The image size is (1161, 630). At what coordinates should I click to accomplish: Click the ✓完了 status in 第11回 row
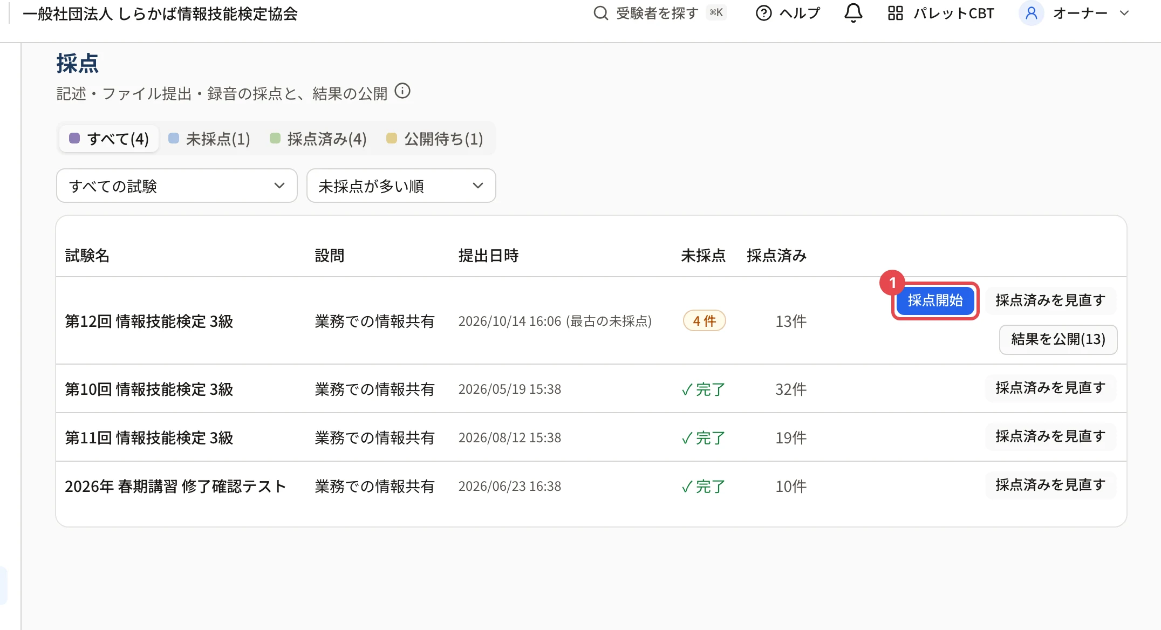(x=704, y=438)
